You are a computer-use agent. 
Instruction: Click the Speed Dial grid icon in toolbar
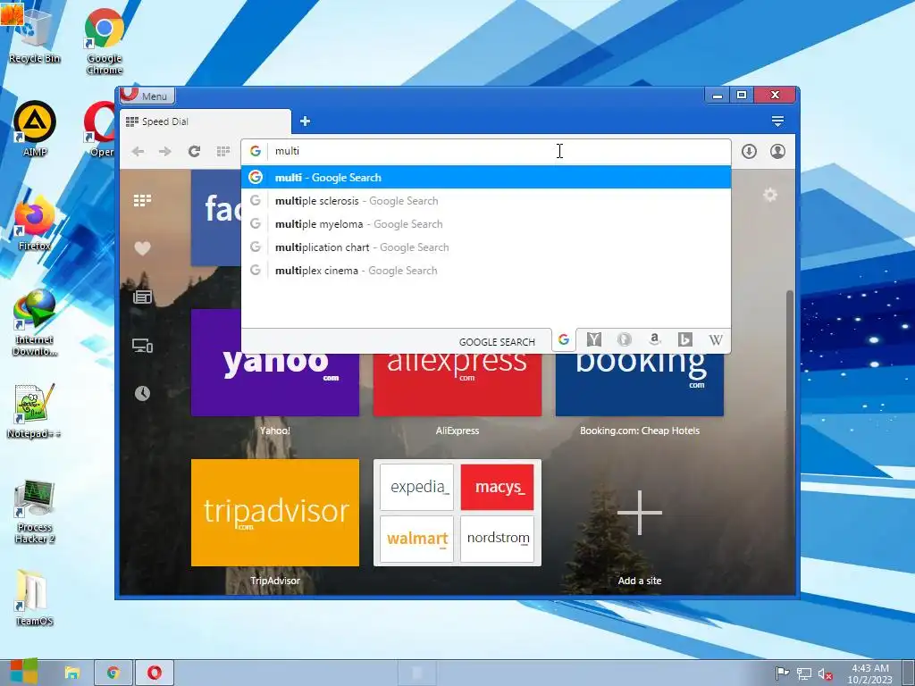[x=222, y=152]
